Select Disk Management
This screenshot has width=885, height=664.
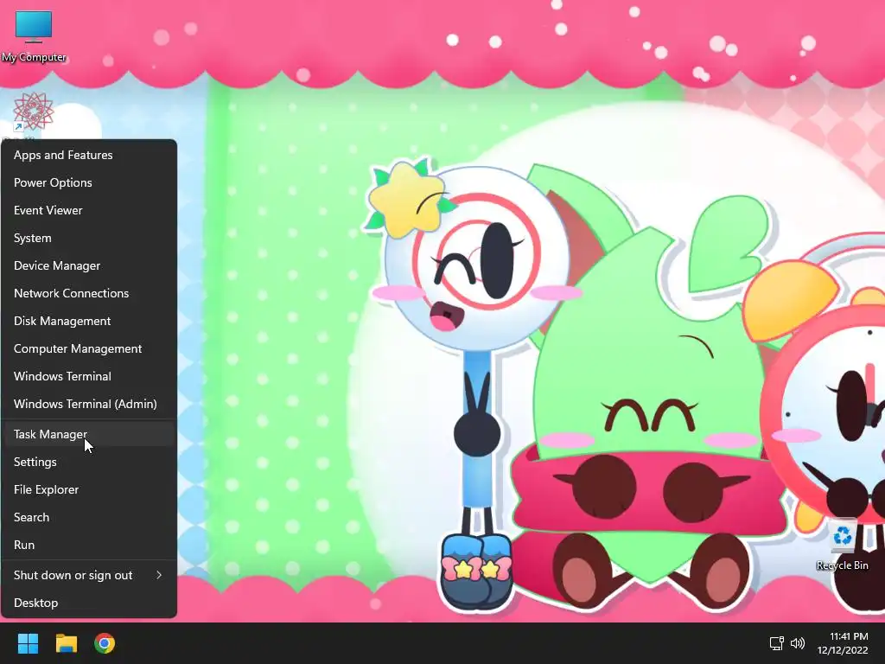point(89,321)
